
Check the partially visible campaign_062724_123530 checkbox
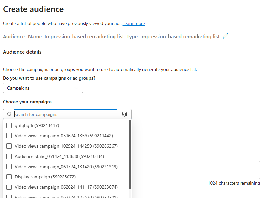coord(9,196)
